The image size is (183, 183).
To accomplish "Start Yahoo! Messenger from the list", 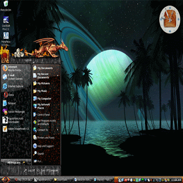I will [16, 112].
